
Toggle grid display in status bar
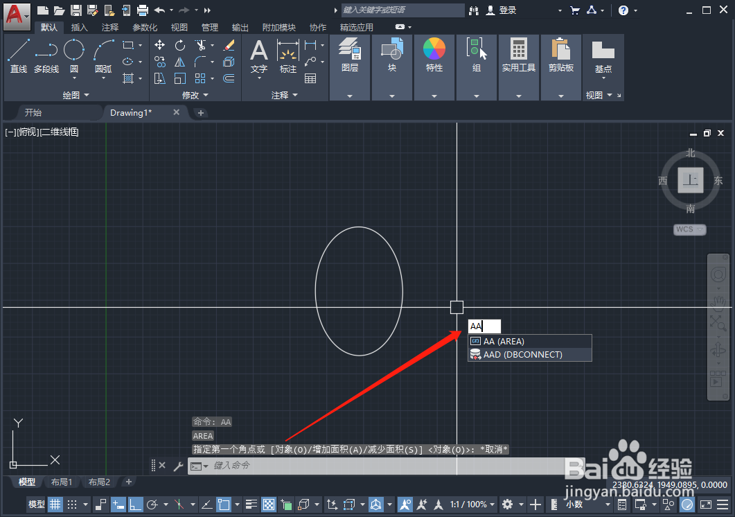click(55, 505)
